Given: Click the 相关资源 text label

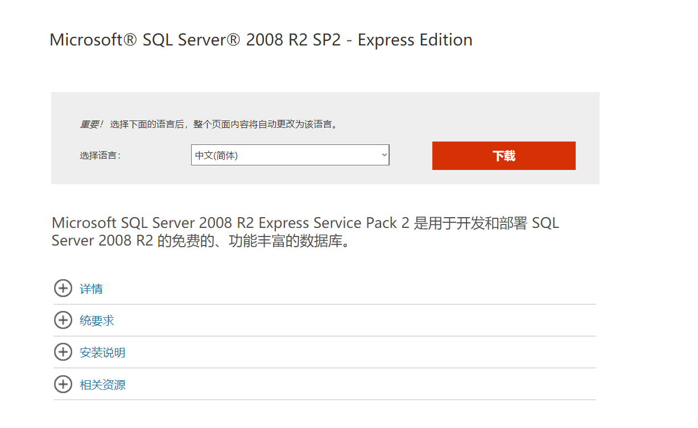Looking at the screenshot, I should [x=102, y=384].
